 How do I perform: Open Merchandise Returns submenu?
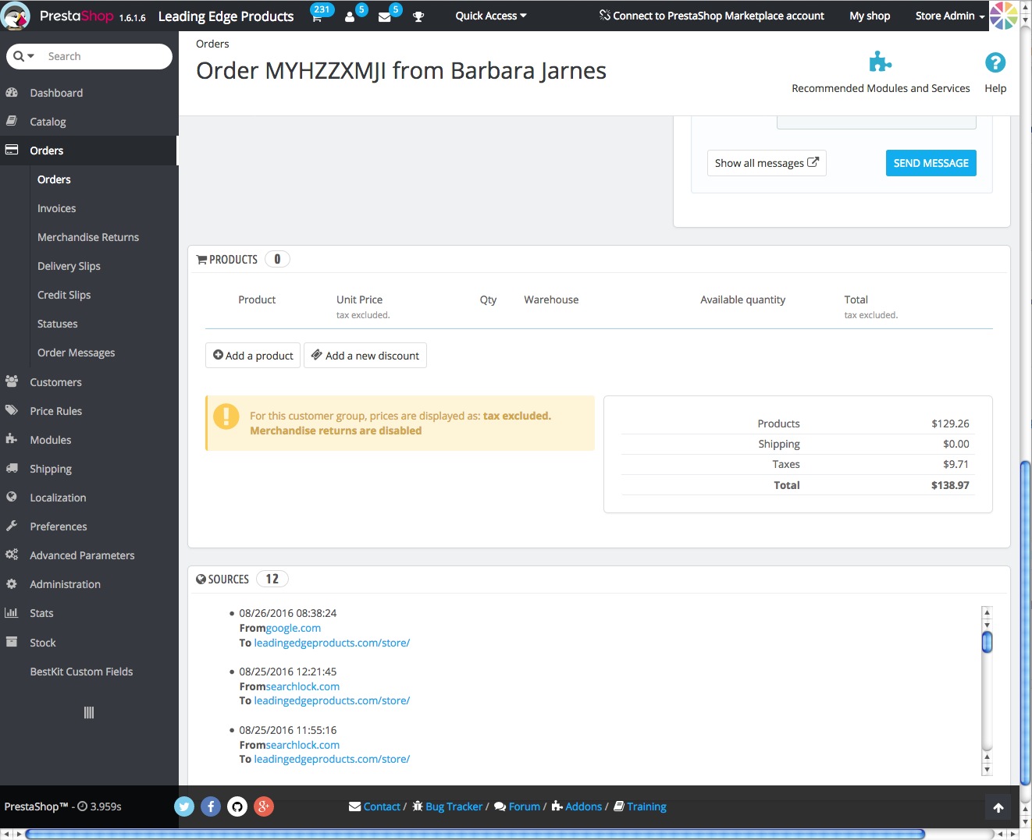click(88, 237)
